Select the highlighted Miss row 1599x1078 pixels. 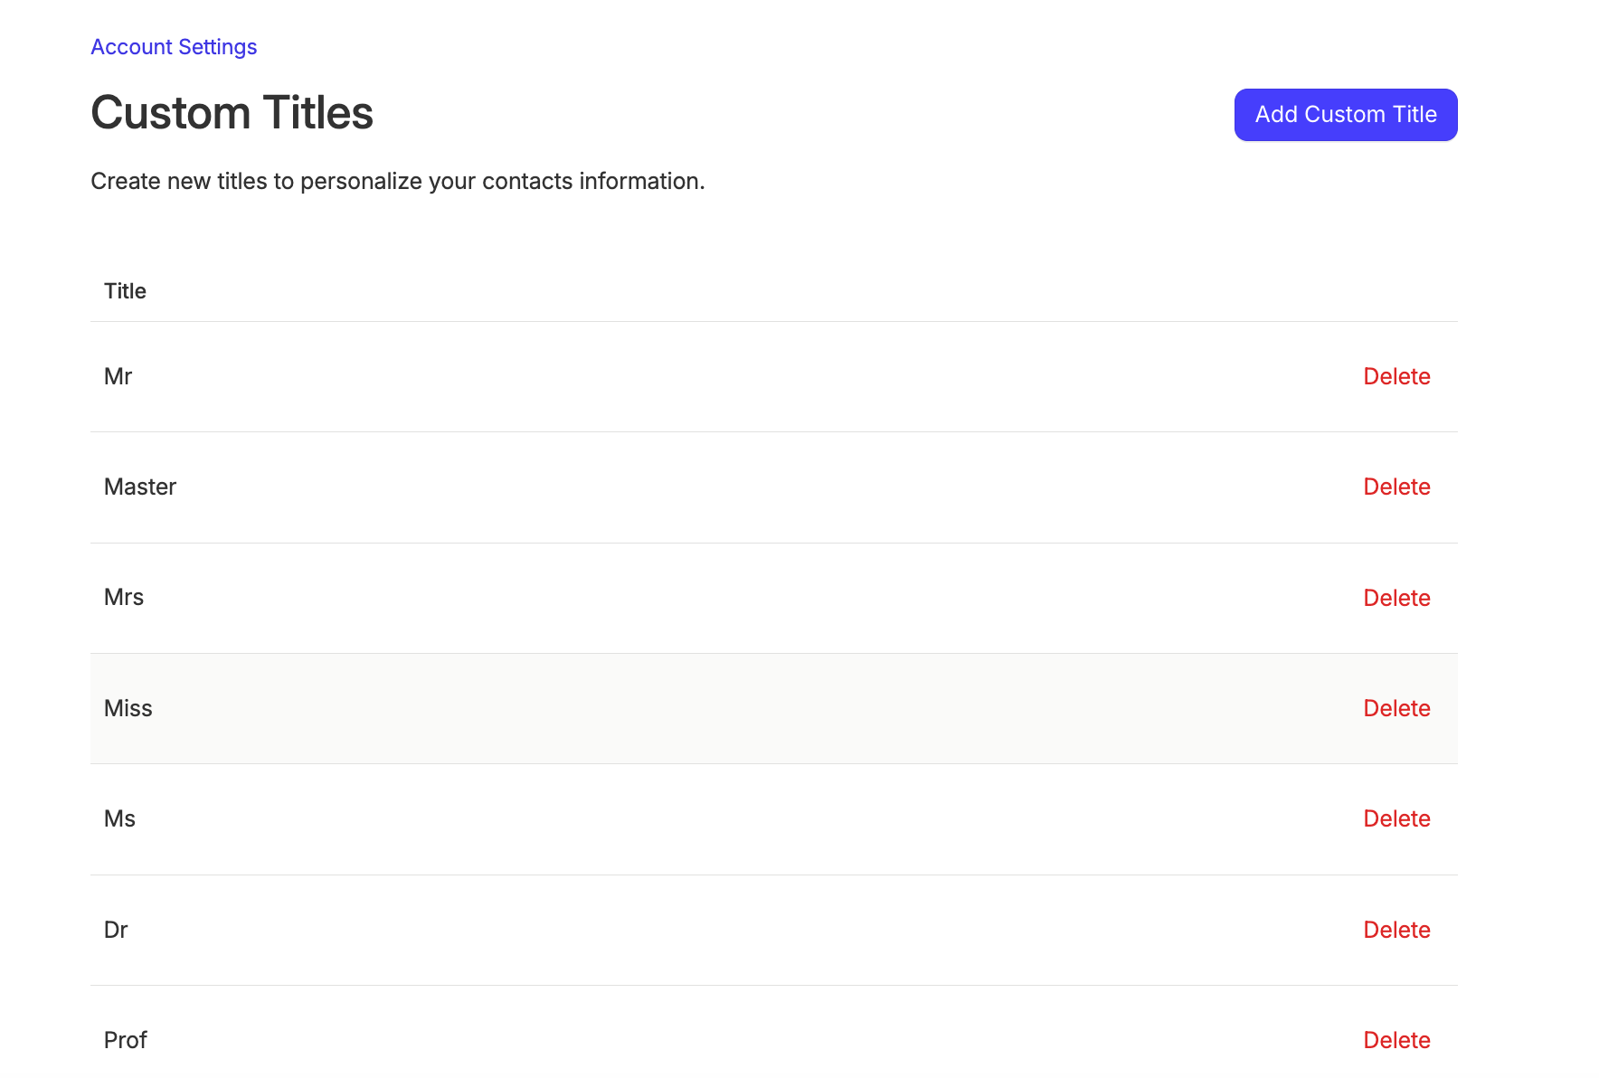pyautogui.click(x=633, y=708)
